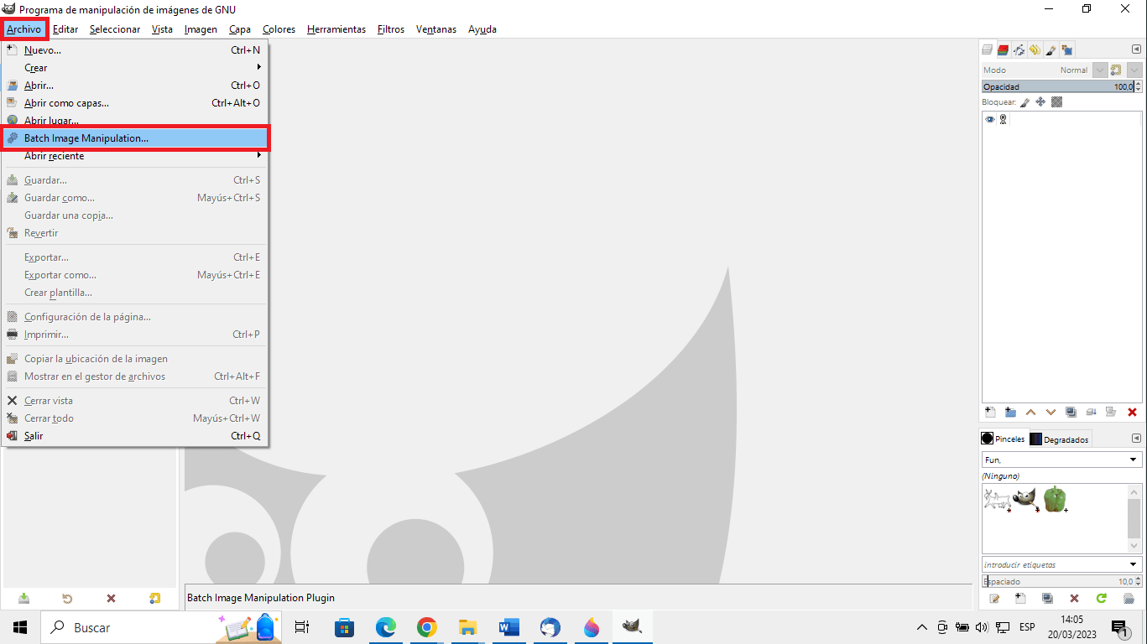The height and width of the screenshot is (644, 1147).
Task: Toggle lock position and size icon
Action: point(1040,102)
